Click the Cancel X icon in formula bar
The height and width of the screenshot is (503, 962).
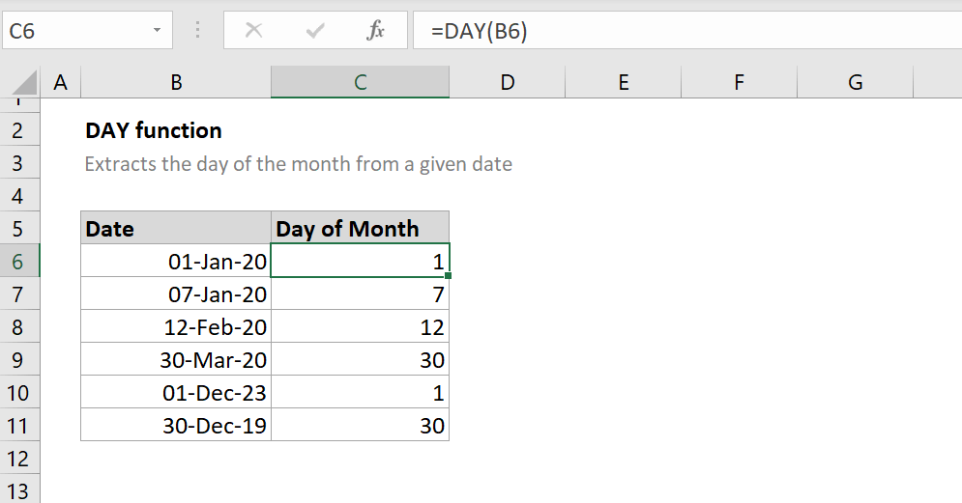(253, 30)
